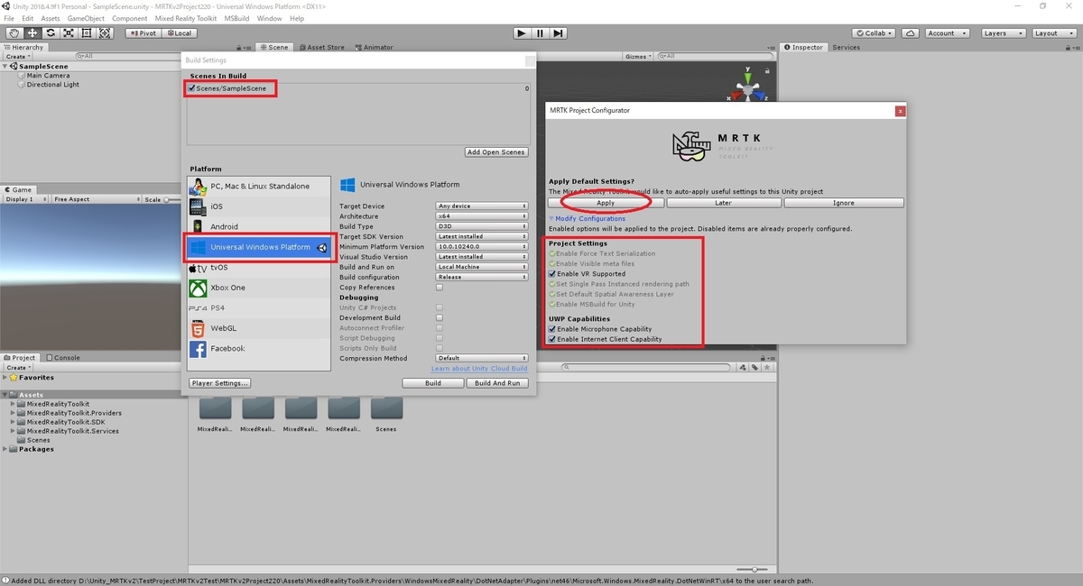This screenshot has width=1083, height=586.
Task: Click the Build button
Action: tap(433, 383)
